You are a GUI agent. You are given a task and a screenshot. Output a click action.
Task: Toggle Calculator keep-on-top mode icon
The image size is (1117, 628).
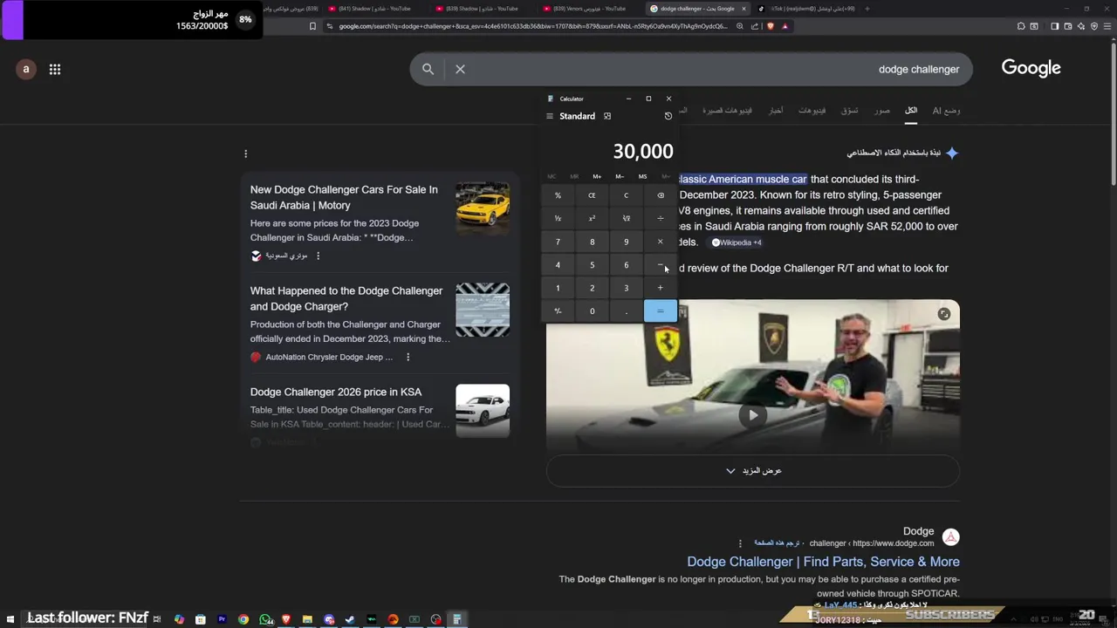click(607, 116)
